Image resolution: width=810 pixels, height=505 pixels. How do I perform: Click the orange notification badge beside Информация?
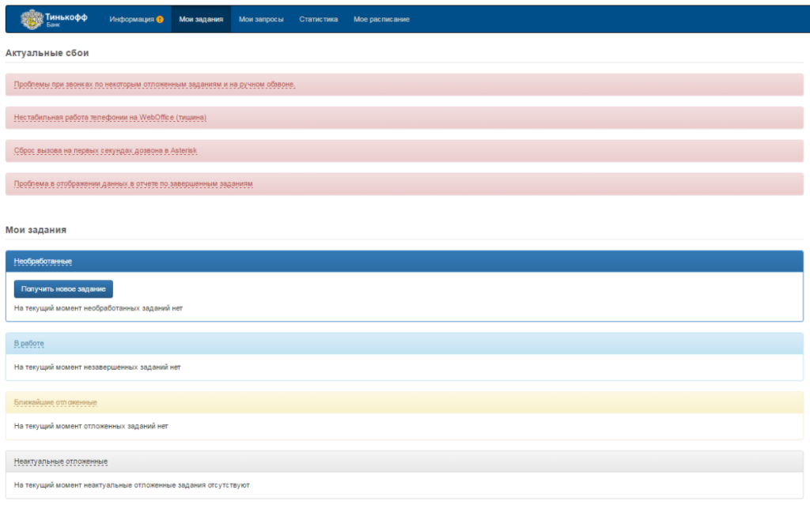point(160,19)
